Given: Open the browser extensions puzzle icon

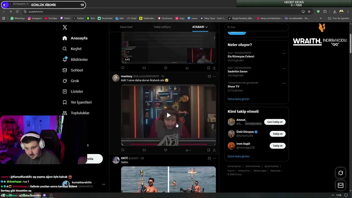Looking at the screenshot, I should pos(325,12).
